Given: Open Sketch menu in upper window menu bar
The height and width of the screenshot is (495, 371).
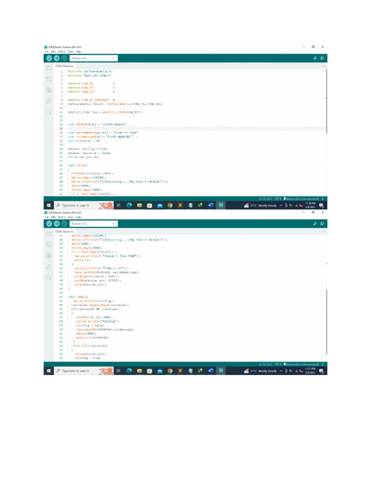Looking at the screenshot, I should click(x=62, y=51).
